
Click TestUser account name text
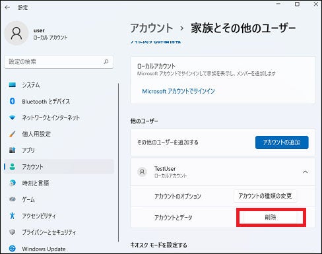[165, 169]
